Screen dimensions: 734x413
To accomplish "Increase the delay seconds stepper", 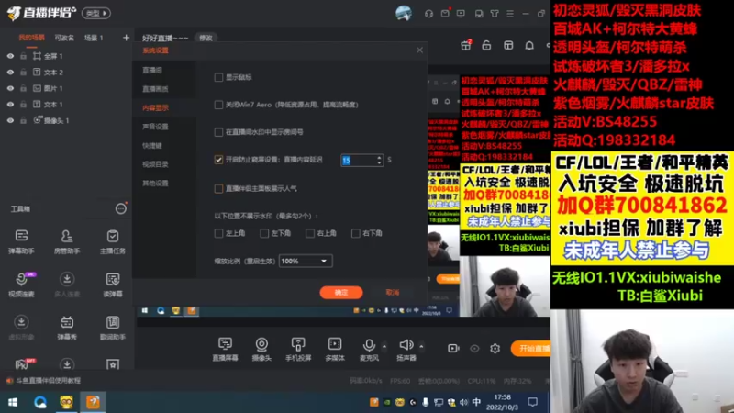I will (x=379, y=157).
